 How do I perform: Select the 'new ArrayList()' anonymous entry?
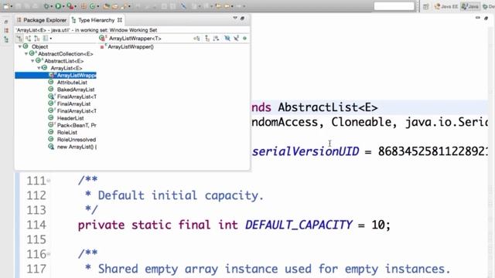click(77, 147)
